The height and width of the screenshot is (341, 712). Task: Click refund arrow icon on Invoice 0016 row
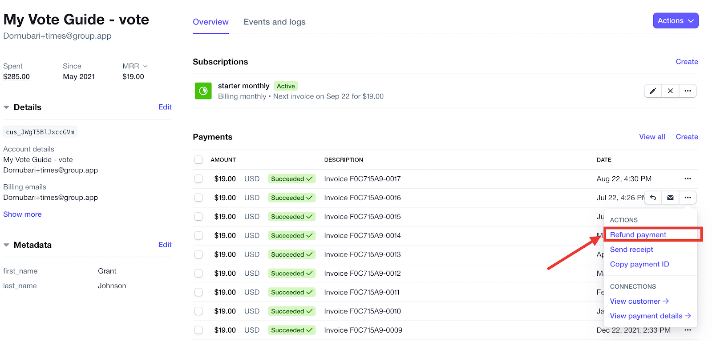(x=653, y=198)
